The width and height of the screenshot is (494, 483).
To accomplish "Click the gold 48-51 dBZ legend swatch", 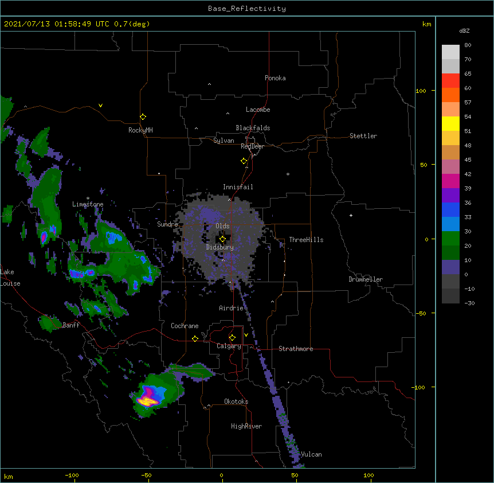I will tap(450, 138).
